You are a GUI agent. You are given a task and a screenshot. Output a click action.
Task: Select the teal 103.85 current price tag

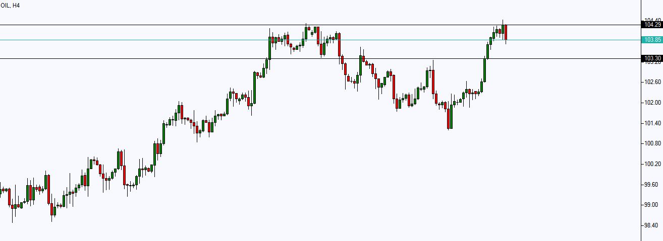click(x=651, y=40)
